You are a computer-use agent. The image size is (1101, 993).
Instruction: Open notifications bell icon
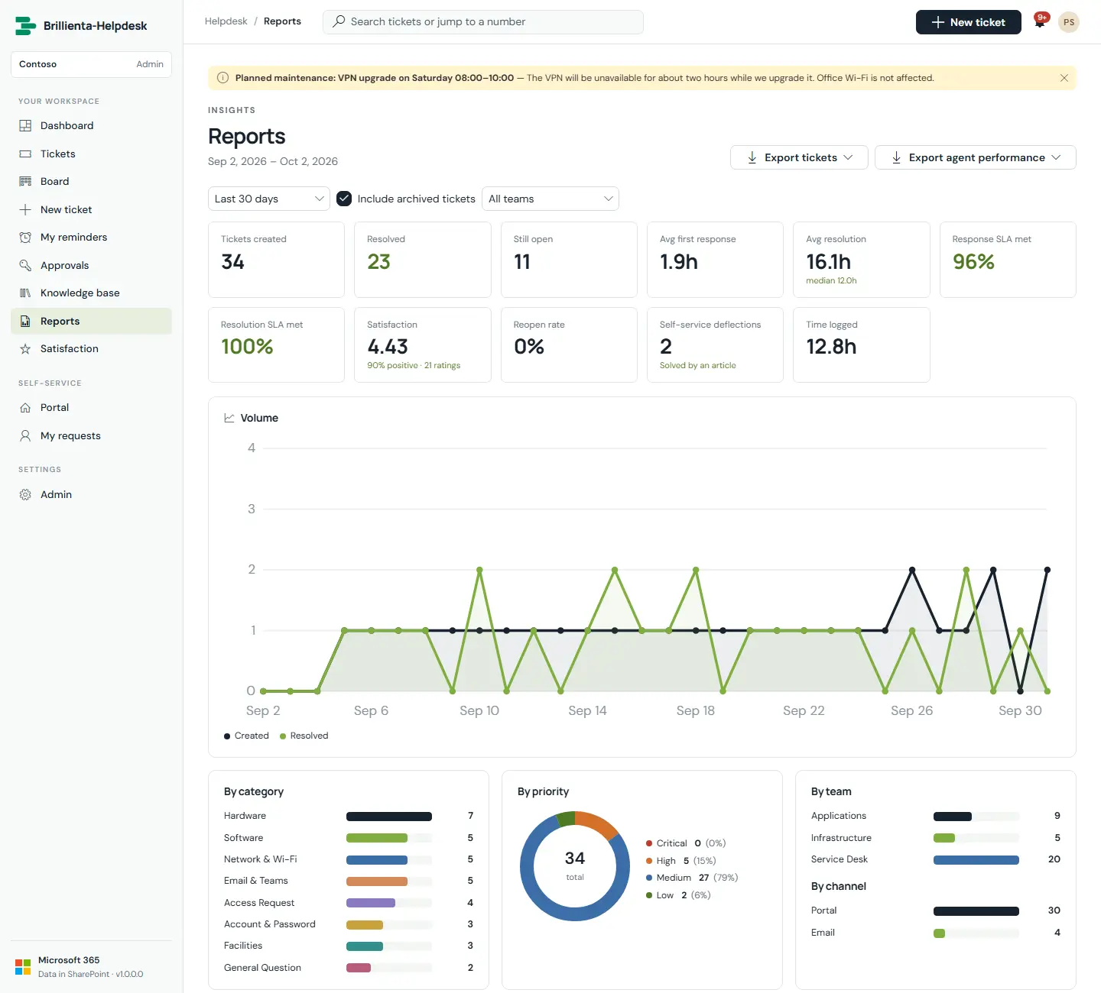[1040, 22]
